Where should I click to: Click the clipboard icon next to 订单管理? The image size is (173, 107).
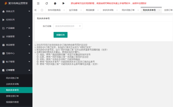tap(3, 70)
